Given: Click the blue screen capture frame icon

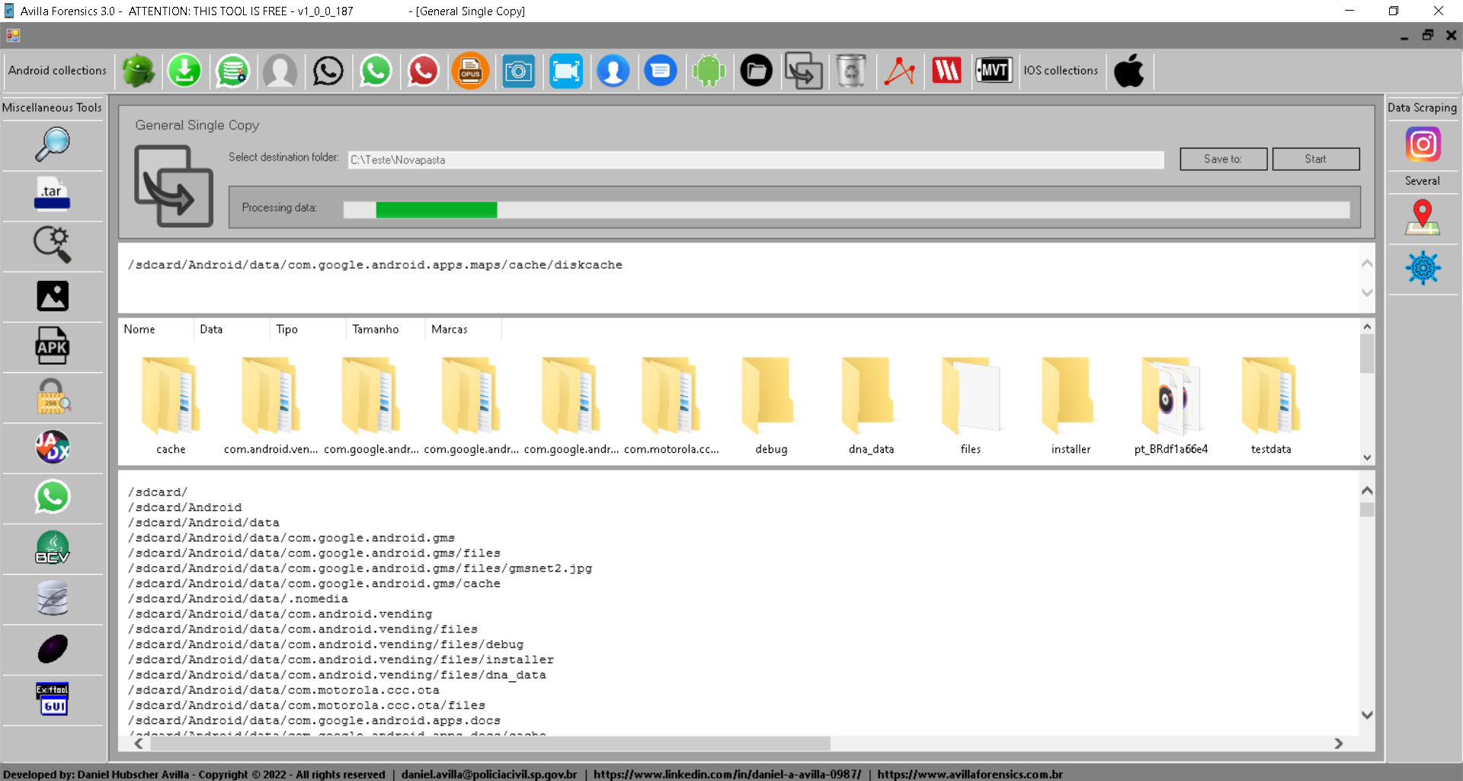Looking at the screenshot, I should 566,71.
